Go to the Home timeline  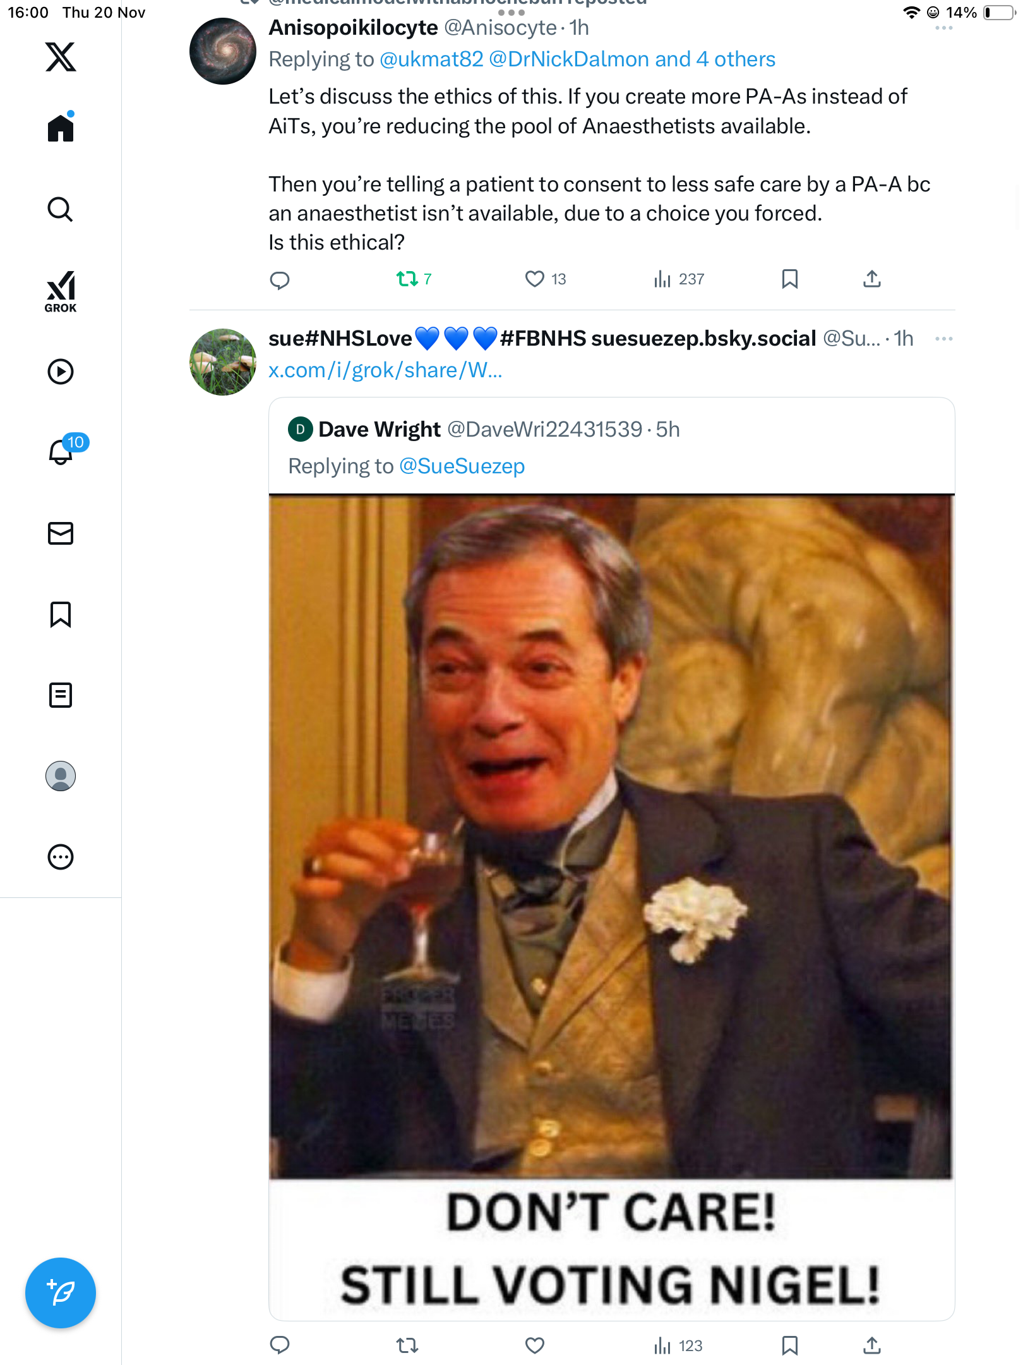click(61, 128)
